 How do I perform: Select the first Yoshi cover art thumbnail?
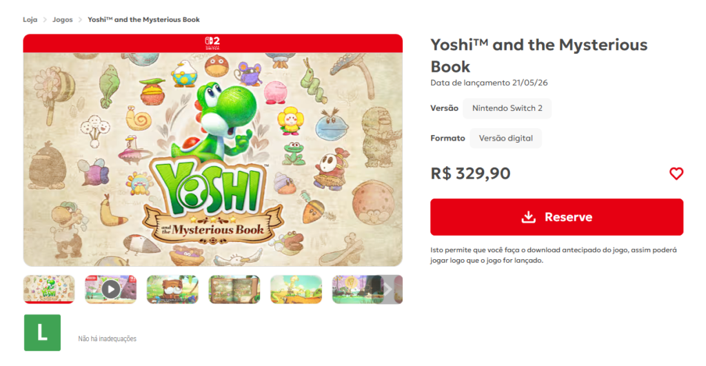click(x=49, y=289)
